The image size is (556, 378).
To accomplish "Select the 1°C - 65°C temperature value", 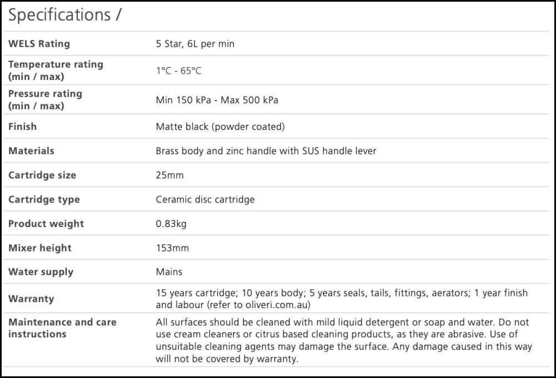I will 178,71.
